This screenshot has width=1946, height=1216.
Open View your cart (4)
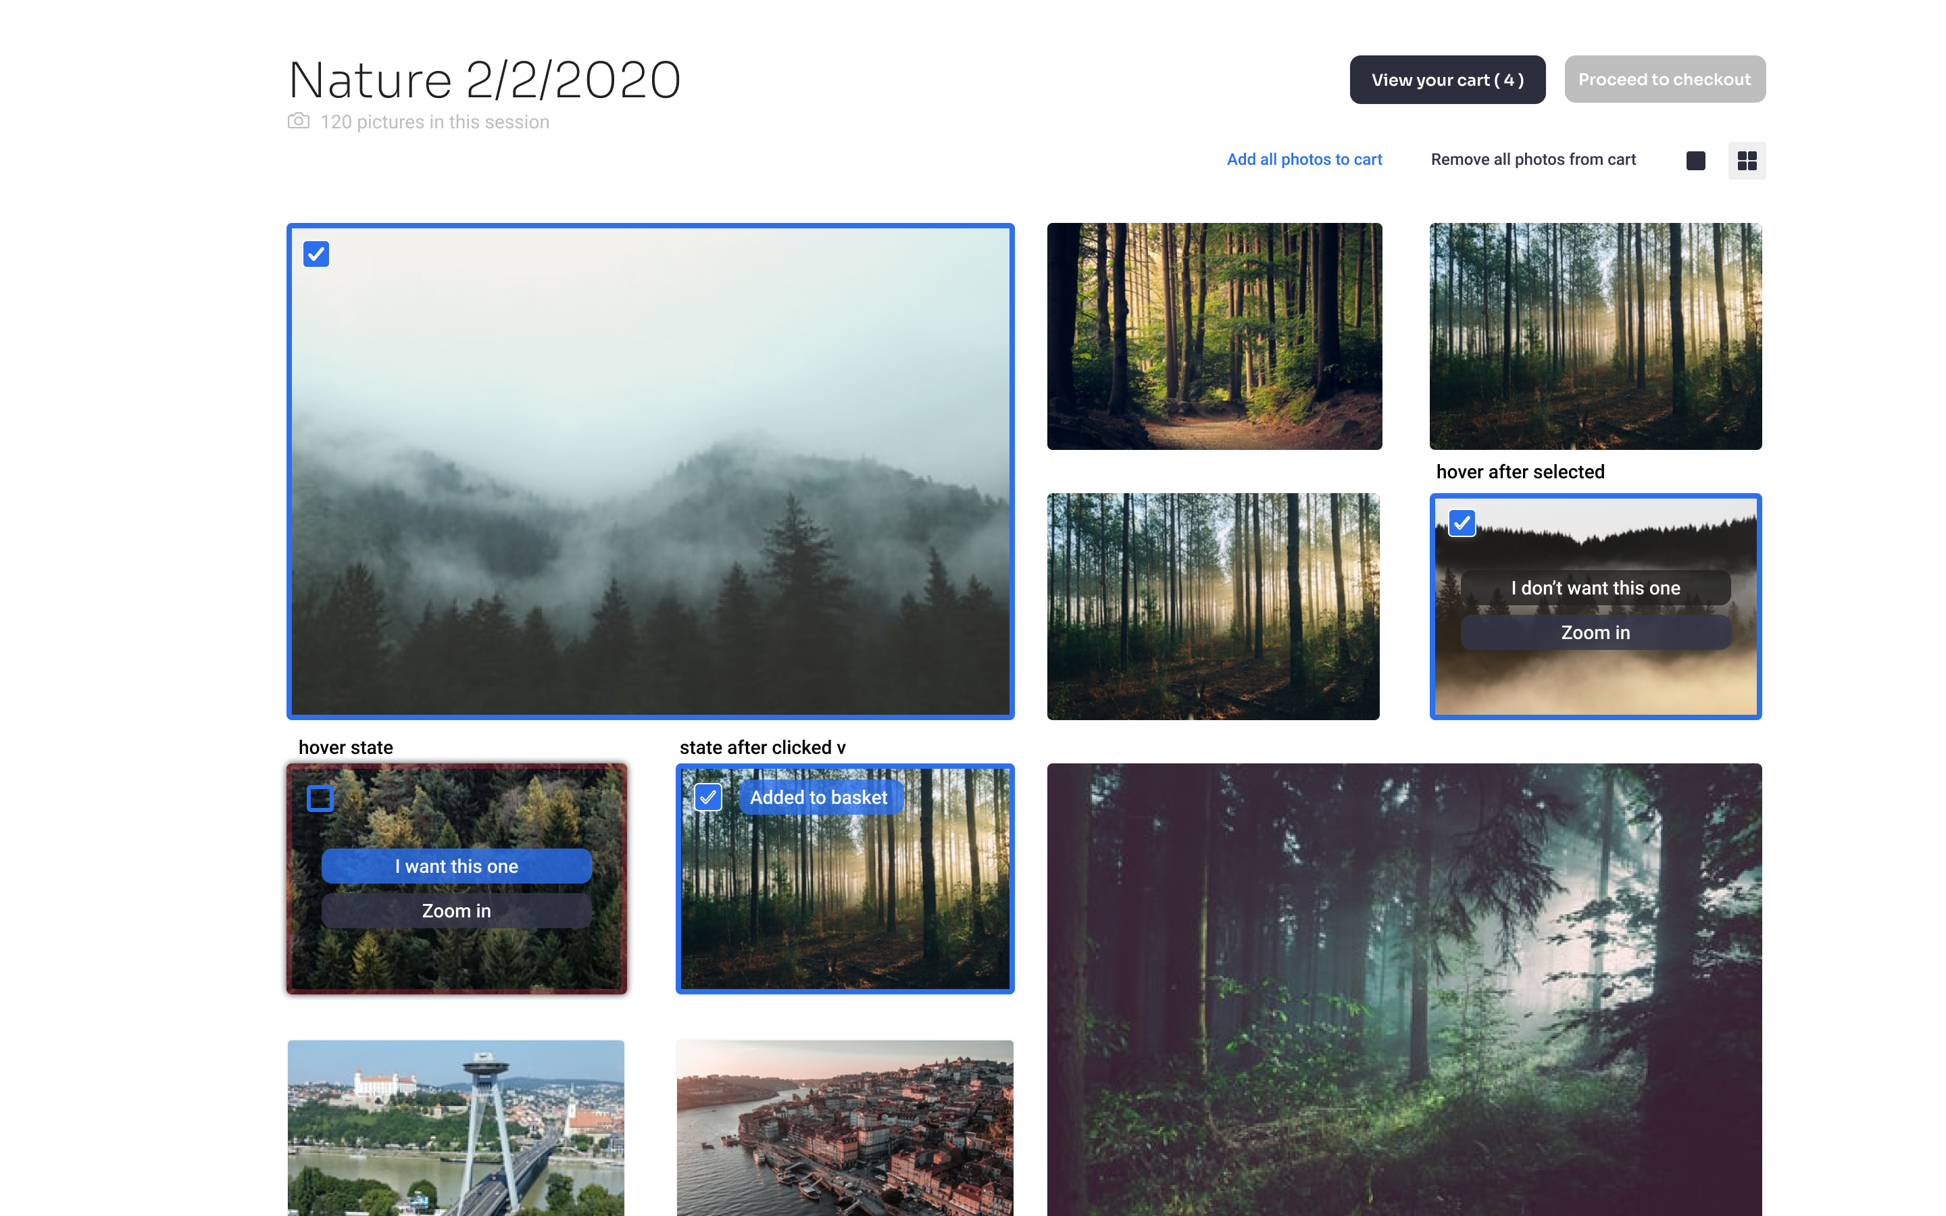click(x=1447, y=80)
